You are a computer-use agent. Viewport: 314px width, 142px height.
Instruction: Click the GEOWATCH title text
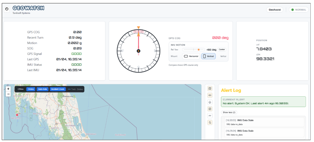tap(28, 8)
